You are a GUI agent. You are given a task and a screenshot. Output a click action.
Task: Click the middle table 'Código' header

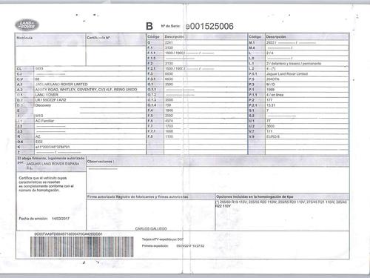[153, 36]
